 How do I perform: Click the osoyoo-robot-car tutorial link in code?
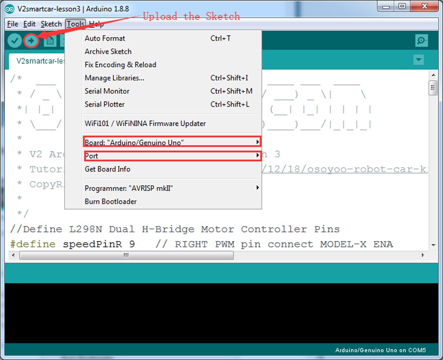tap(345, 169)
